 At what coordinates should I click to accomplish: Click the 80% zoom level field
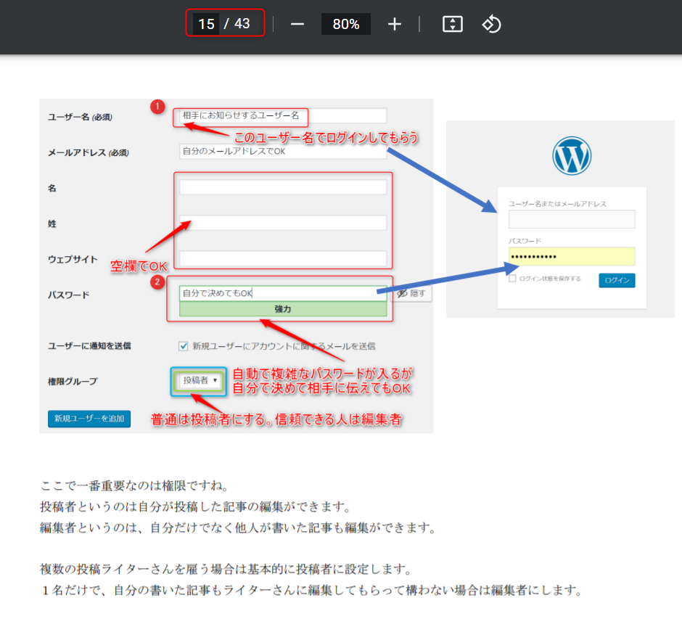pyautogui.click(x=346, y=24)
